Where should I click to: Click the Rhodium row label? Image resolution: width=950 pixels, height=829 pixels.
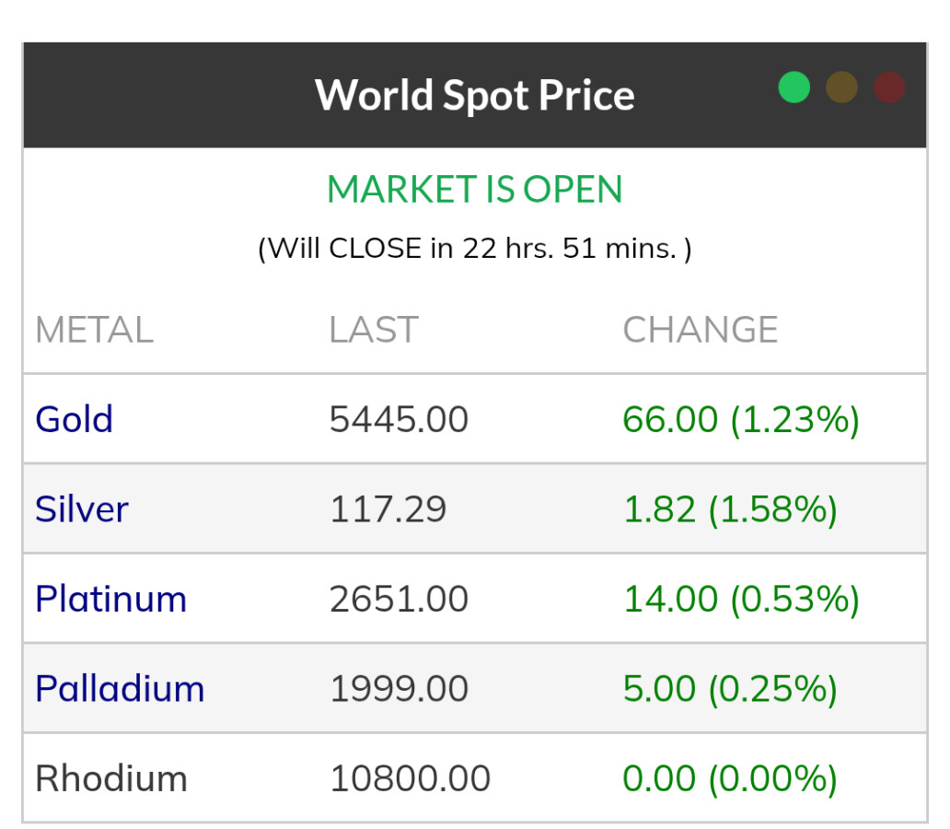click(x=110, y=778)
